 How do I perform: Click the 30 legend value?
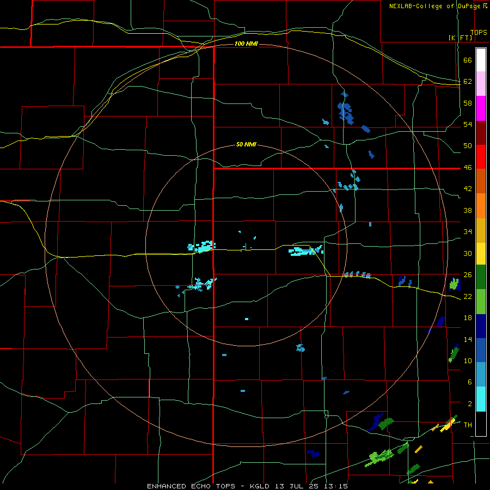(x=468, y=253)
